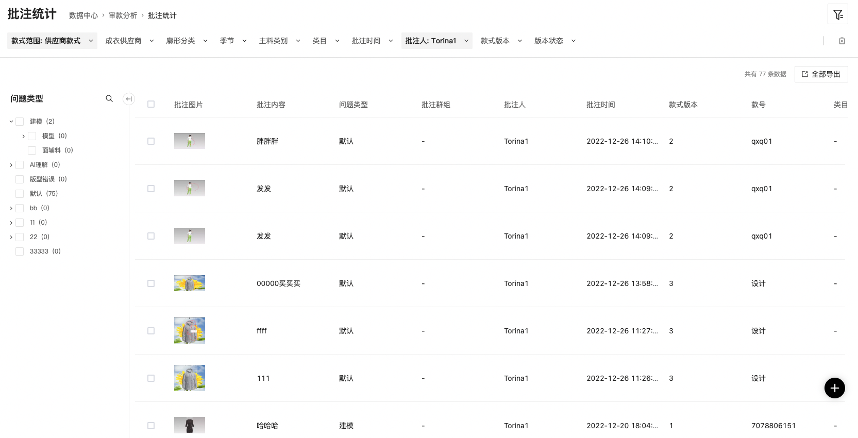Collapse the 问题类型 sidebar panel
Viewport: 858px width, 438px height.
(129, 98)
